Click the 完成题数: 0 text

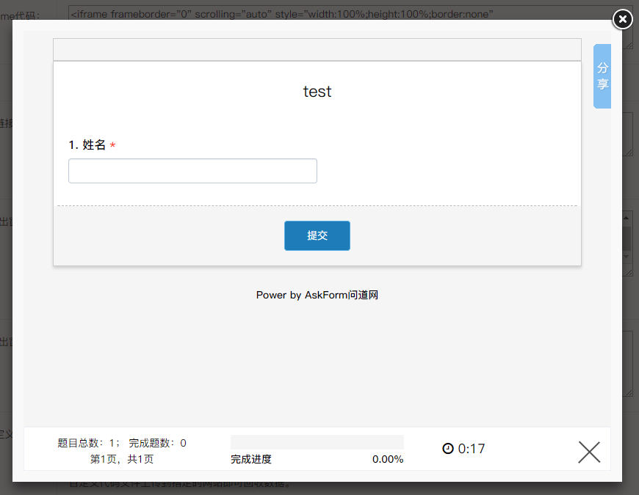[157, 443]
